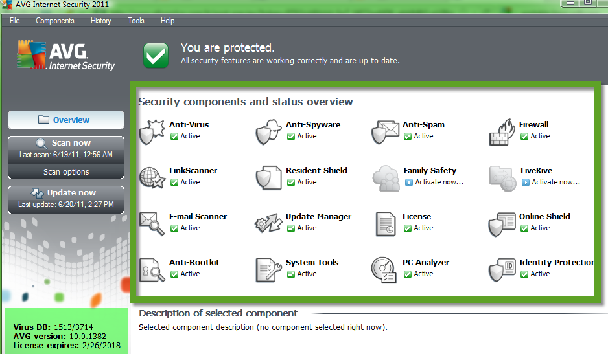Viewport: 608px width, 354px height.
Task: Open the File menu
Action: (15, 21)
